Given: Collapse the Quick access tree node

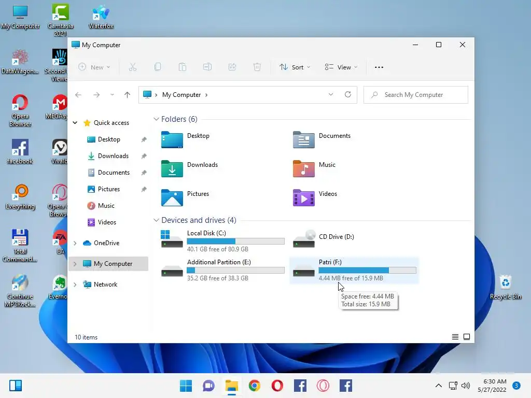Looking at the screenshot, I should [75, 122].
